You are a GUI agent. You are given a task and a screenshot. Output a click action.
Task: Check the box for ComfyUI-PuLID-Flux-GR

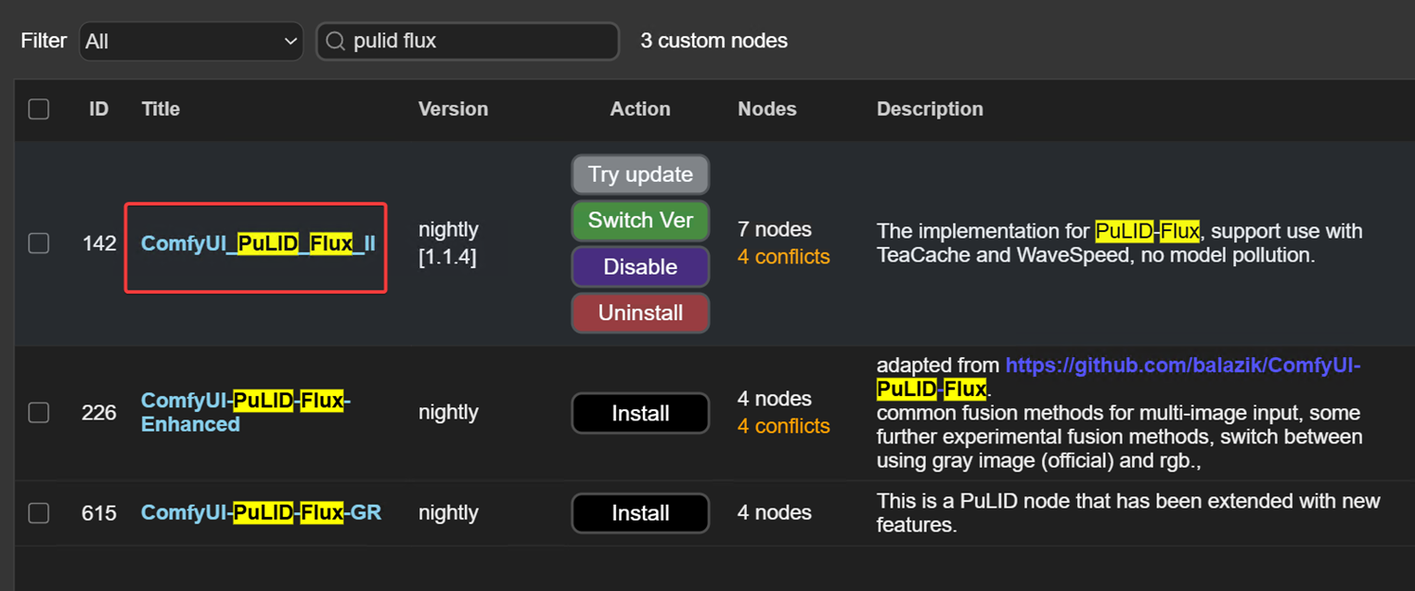coord(39,512)
